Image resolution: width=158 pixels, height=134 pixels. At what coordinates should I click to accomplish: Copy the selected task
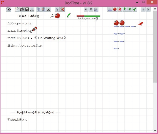tap(39, 9)
